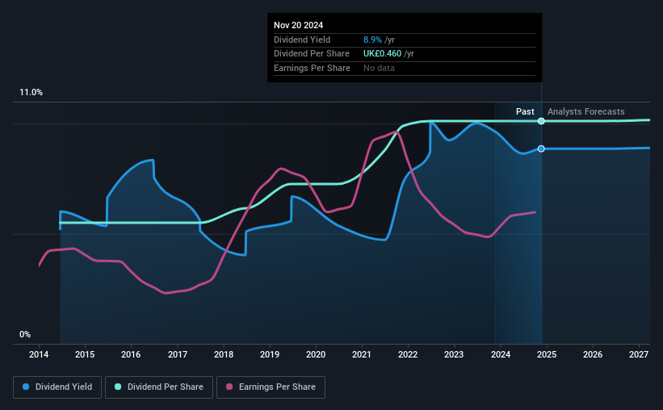Click the UK£0.460 dividend value
The width and height of the screenshot is (663, 410).
pyautogui.click(x=382, y=54)
